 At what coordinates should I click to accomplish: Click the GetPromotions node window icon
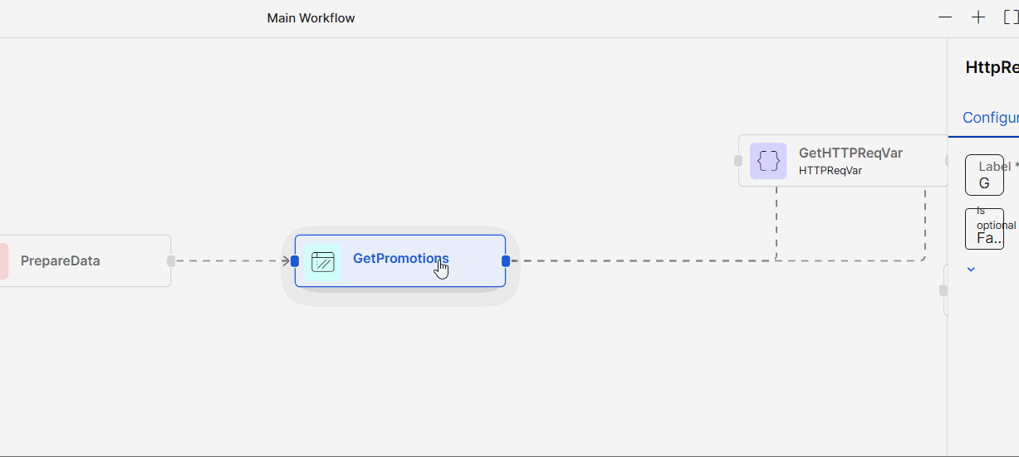[322, 261]
